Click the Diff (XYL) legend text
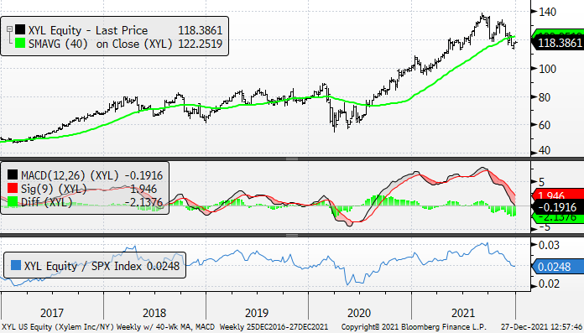The width and height of the screenshot is (584, 333). pos(46,202)
